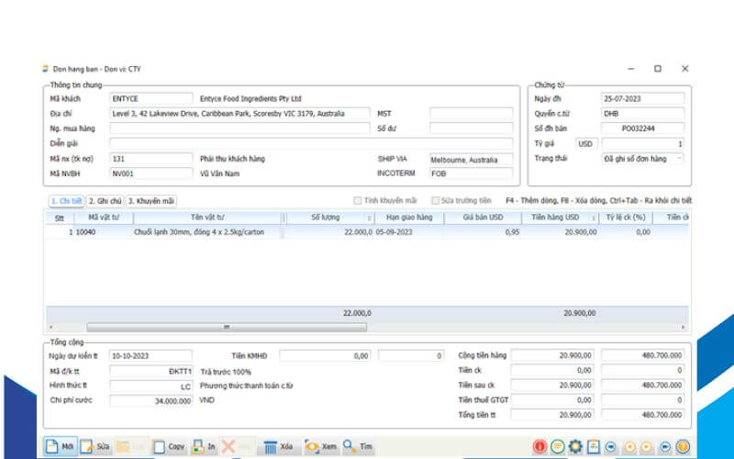Click the In (Print) icon
The height and width of the screenshot is (459, 734).
197,446
